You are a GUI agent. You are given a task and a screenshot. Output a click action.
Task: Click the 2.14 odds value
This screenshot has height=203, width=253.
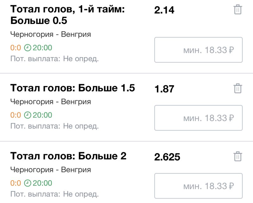(164, 10)
